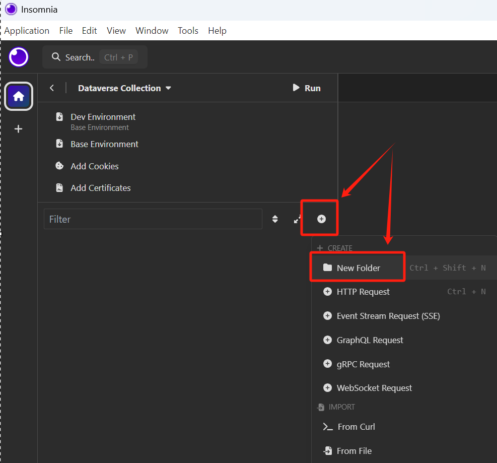Click the magnifier search icon
497x463 pixels.
click(56, 57)
